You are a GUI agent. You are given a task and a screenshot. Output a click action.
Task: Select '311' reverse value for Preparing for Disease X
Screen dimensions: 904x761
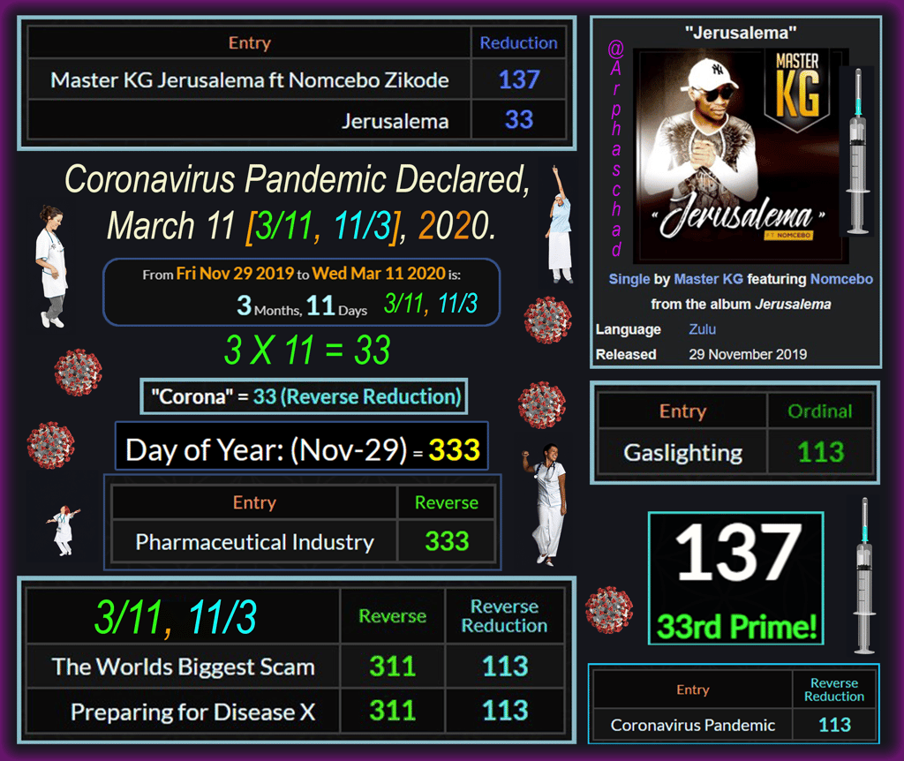(x=393, y=711)
